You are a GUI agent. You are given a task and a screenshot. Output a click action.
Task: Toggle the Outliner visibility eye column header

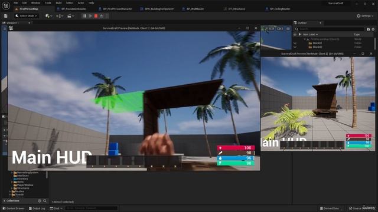pos(295,34)
